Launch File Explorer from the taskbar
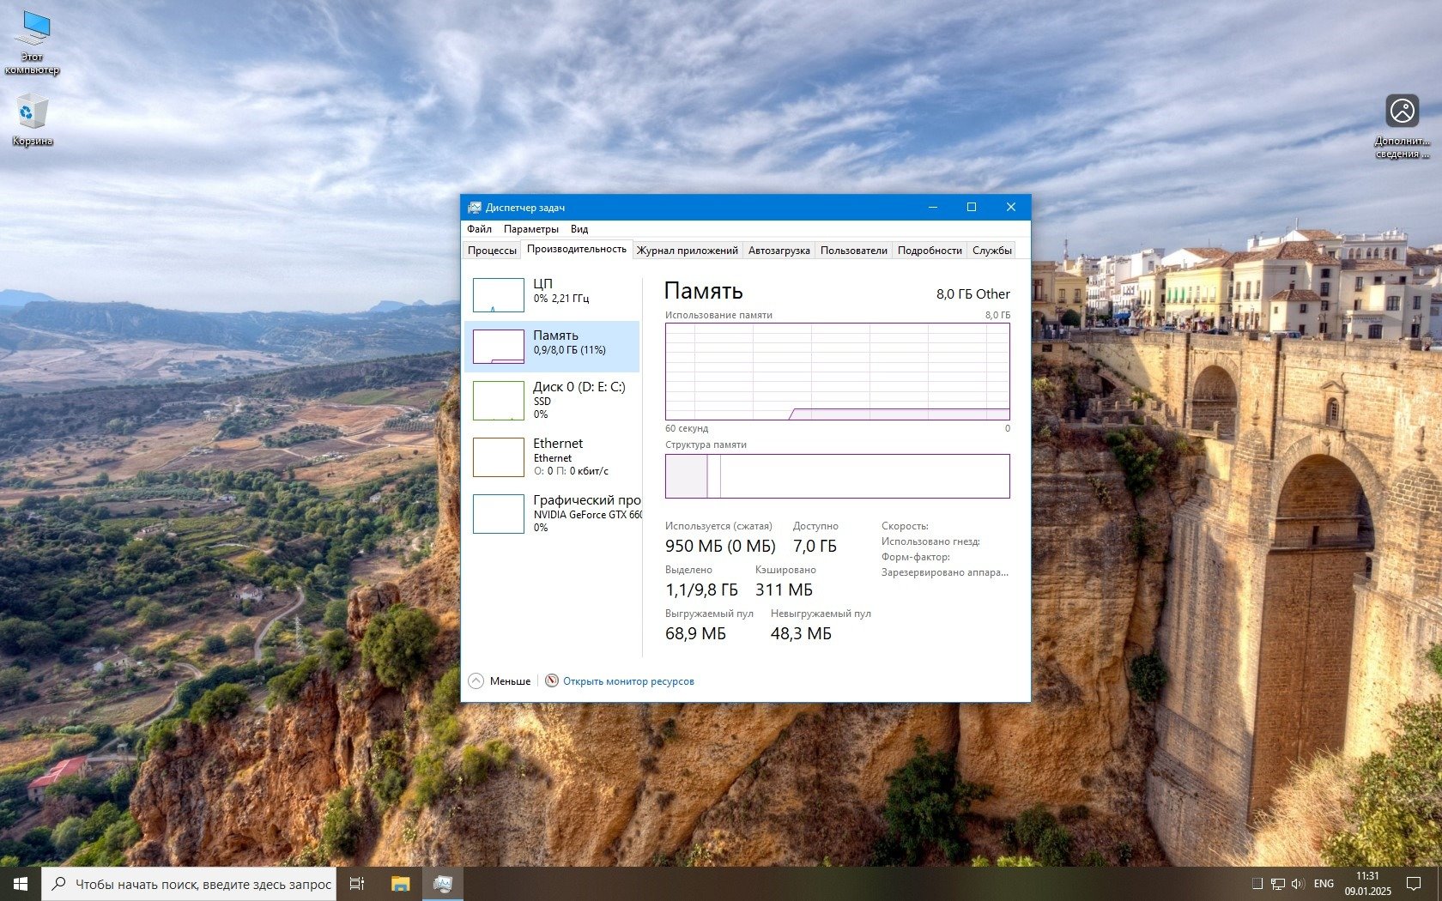Viewport: 1442px width, 901px height. (400, 884)
